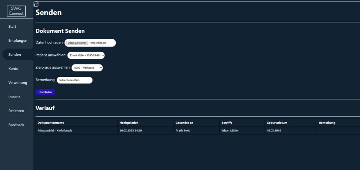The image size is (360, 170).
Task: Select the Senden menu item
Action: [15, 55]
